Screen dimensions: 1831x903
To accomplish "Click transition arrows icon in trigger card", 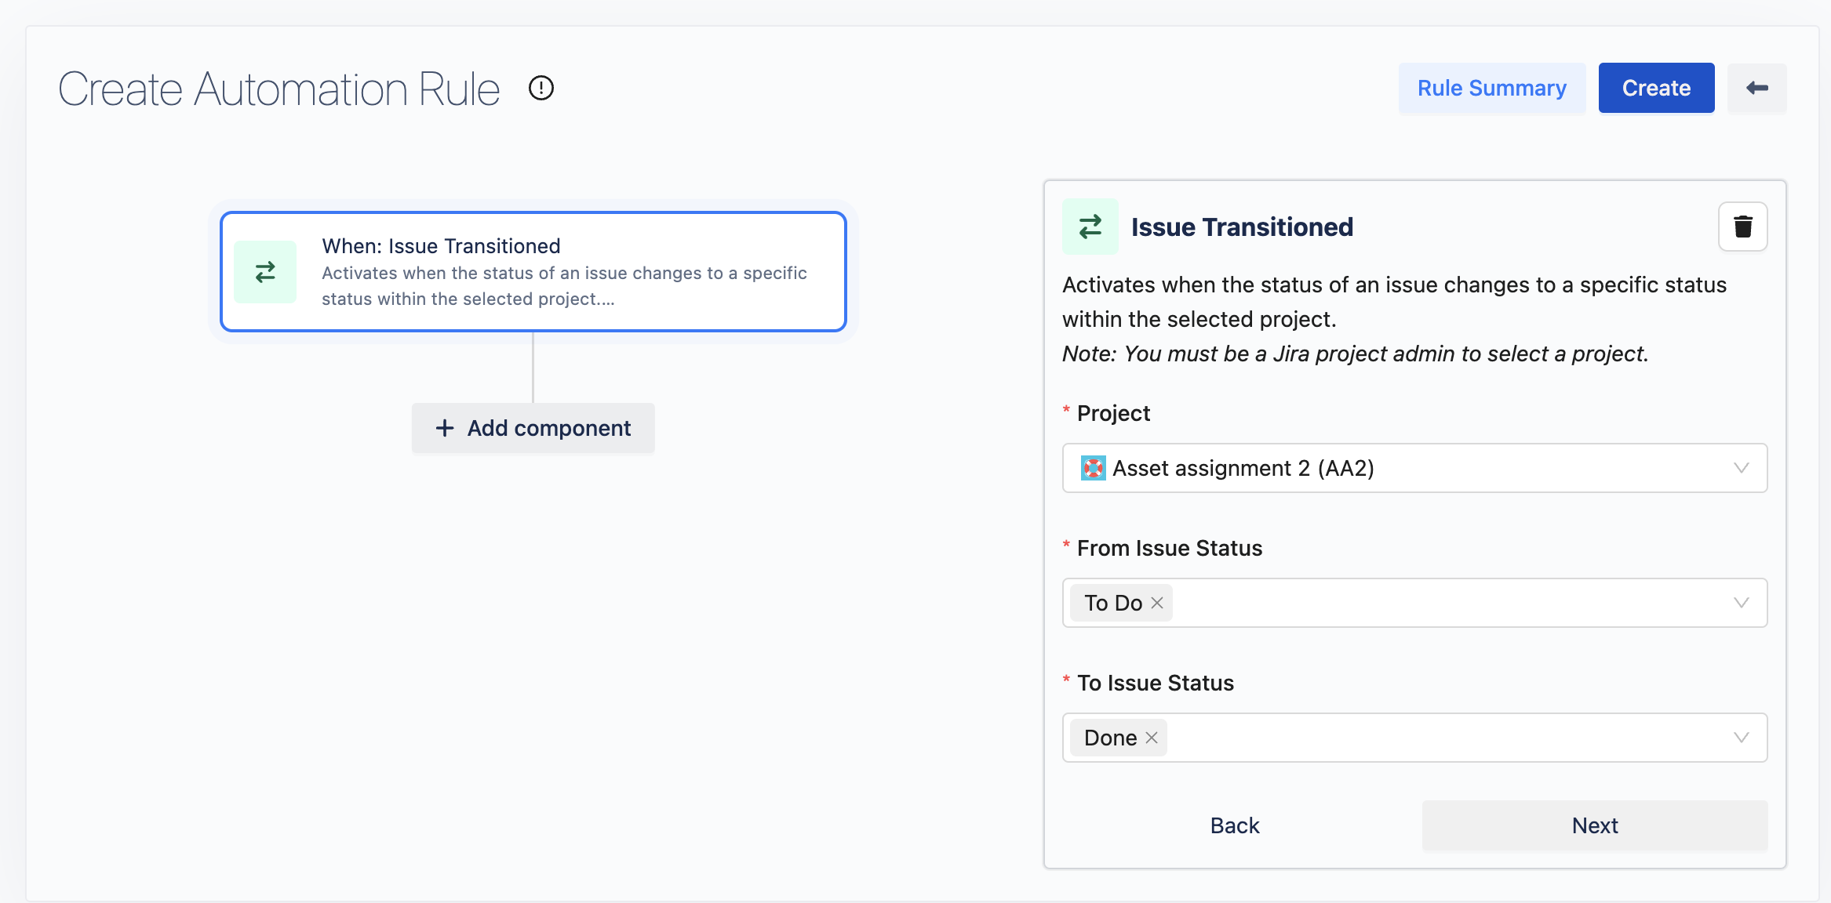I will point(265,272).
